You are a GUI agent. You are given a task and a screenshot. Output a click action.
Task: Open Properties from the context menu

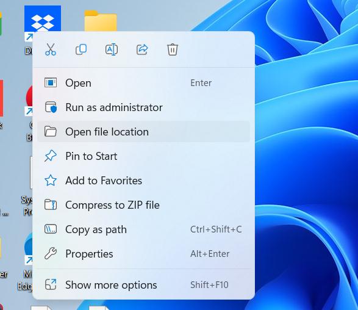tap(143, 254)
